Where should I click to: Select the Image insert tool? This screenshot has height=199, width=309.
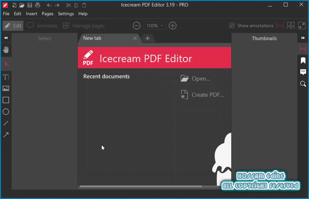click(x=6, y=88)
